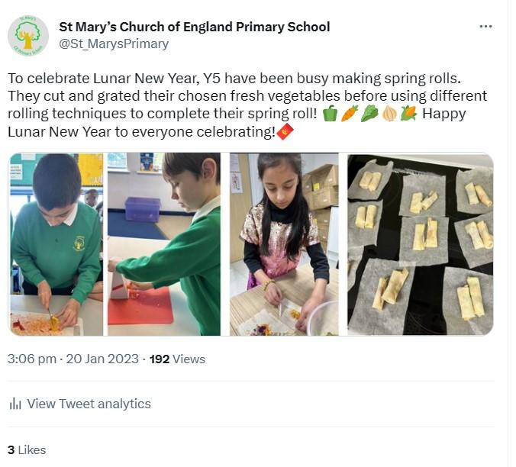Click the red envelope emoji
The image size is (516, 467).
[285, 131]
